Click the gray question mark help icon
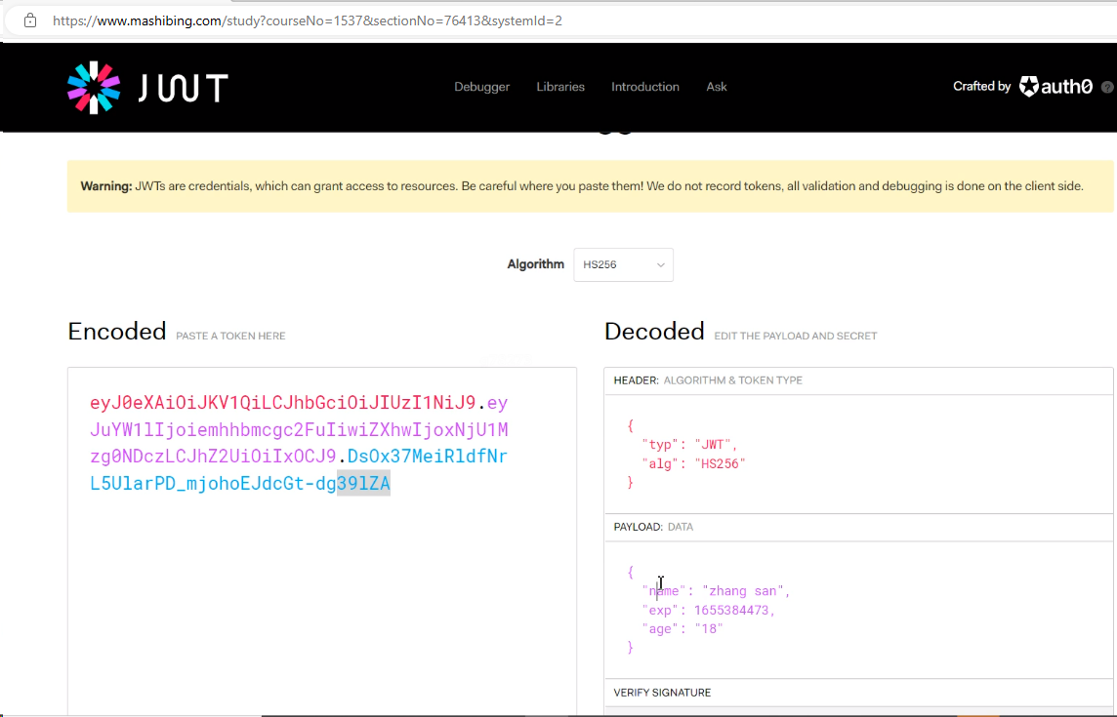The image size is (1117, 717). [x=1107, y=87]
